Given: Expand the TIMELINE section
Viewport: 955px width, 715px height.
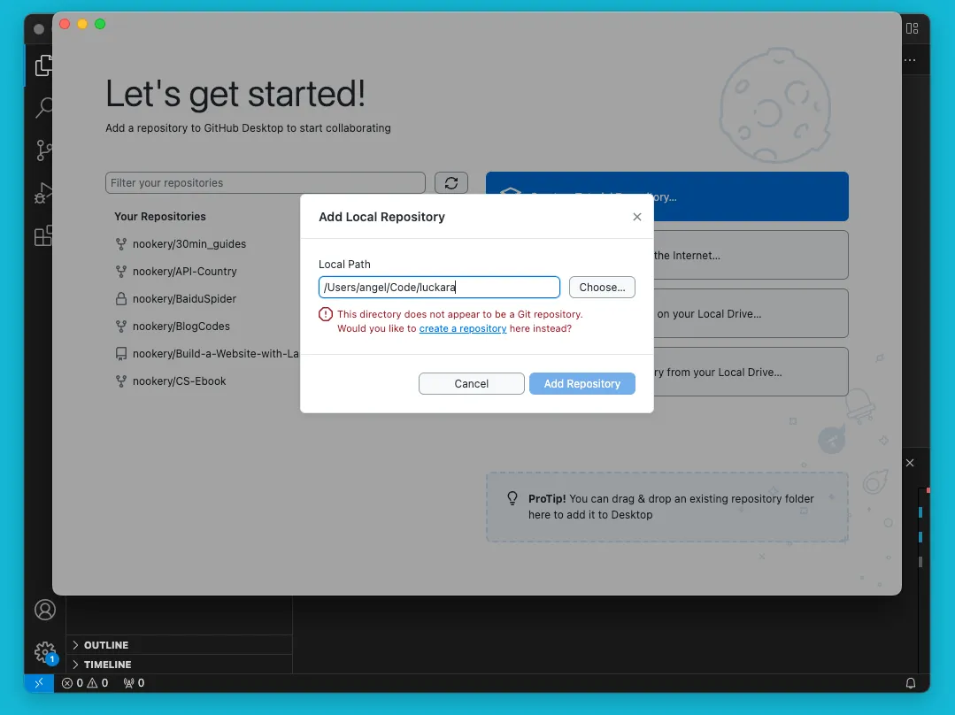Looking at the screenshot, I should point(106,665).
